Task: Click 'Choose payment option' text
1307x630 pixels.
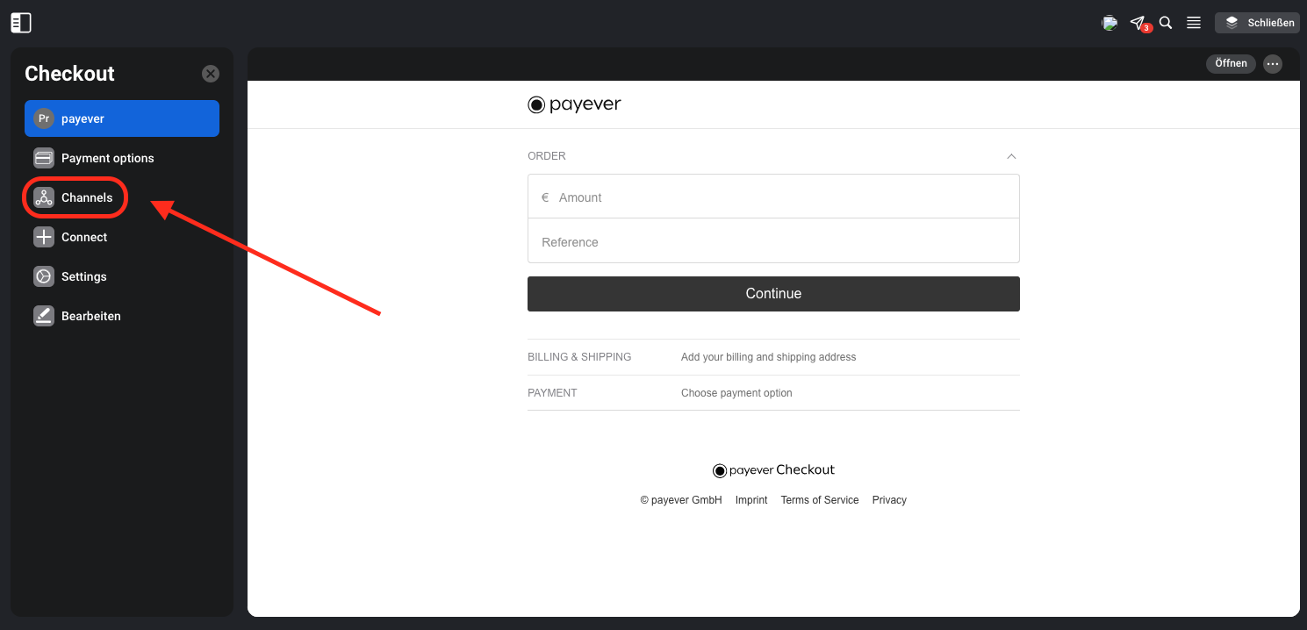Action: click(736, 393)
